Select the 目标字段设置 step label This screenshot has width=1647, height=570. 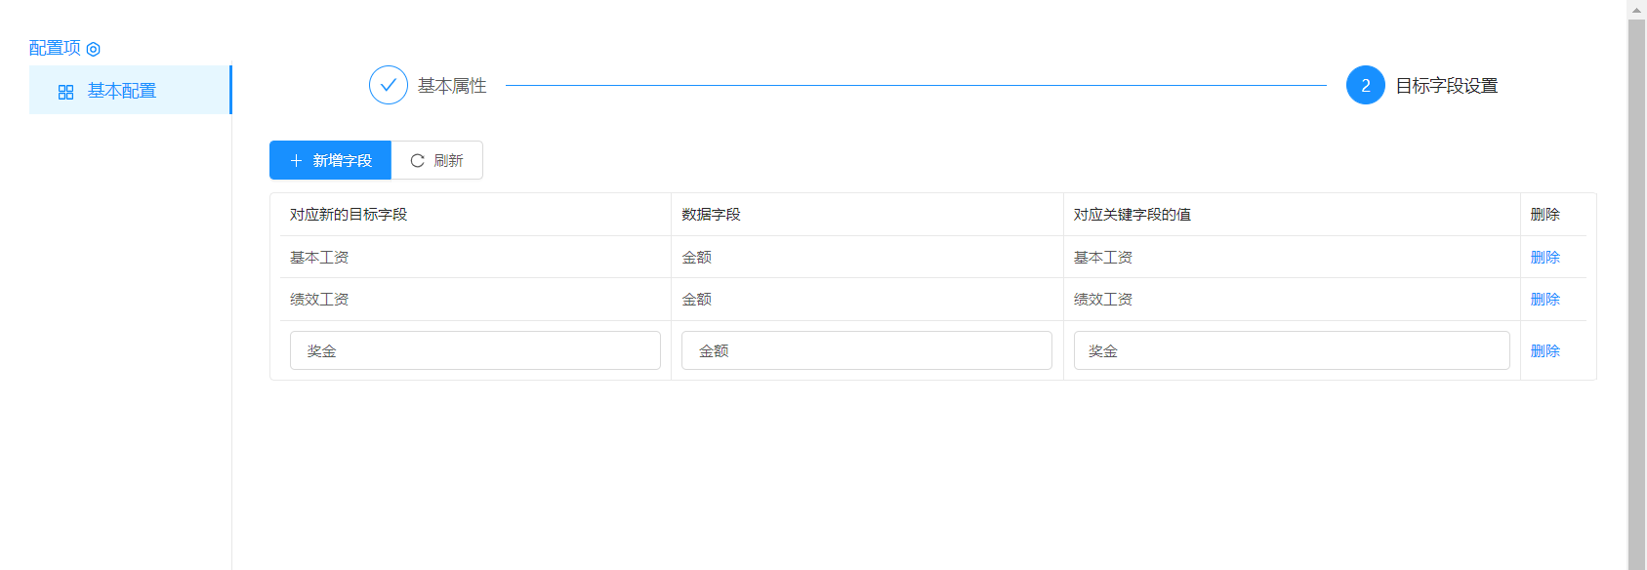(1446, 86)
